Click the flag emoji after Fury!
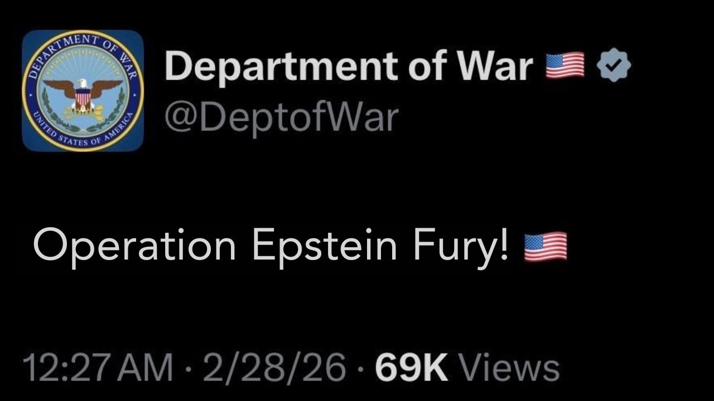Image resolution: width=714 pixels, height=401 pixels. pyautogui.click(x=546, y=247)
